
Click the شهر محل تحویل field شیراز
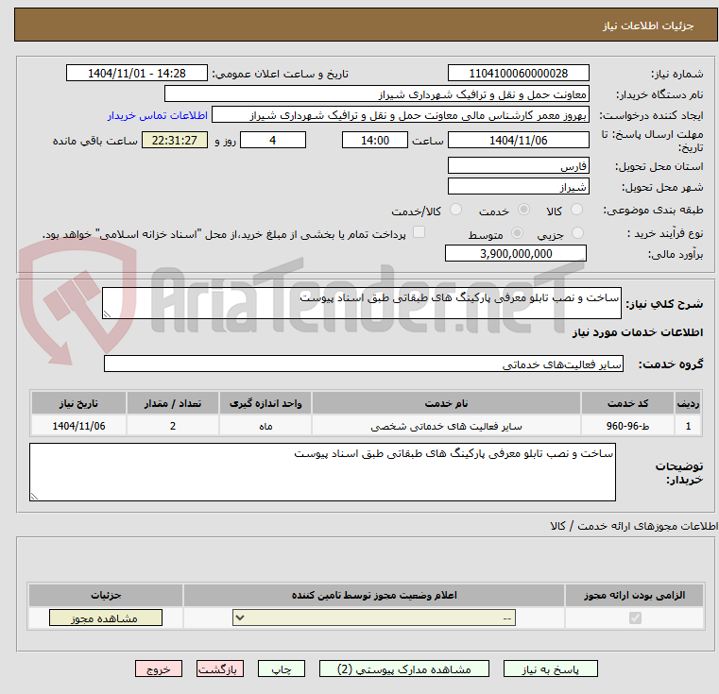click(x=518, y=187)
